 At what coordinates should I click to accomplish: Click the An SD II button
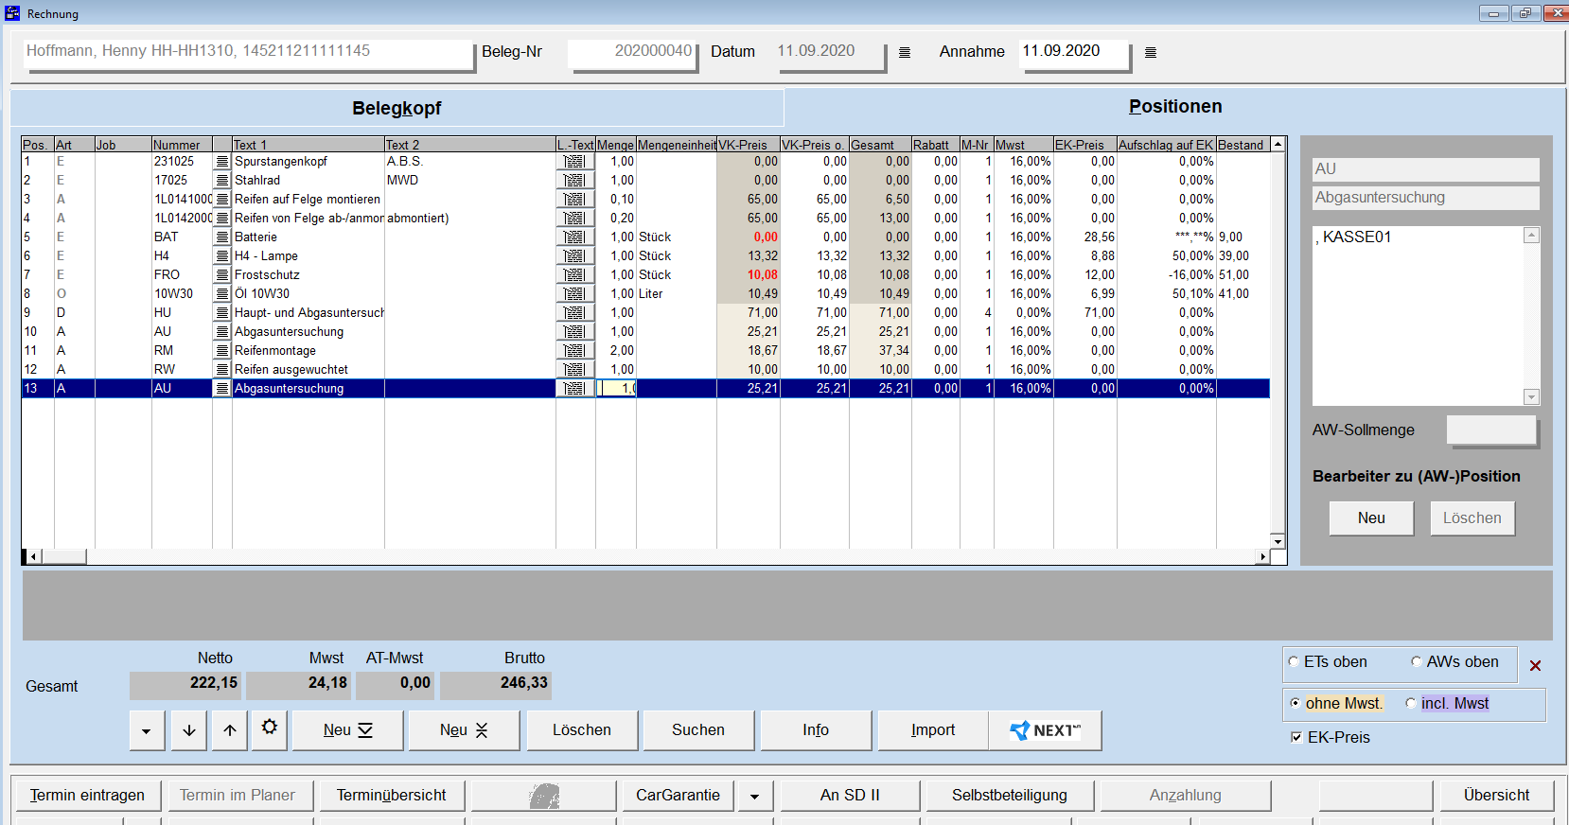coord(850,796)
